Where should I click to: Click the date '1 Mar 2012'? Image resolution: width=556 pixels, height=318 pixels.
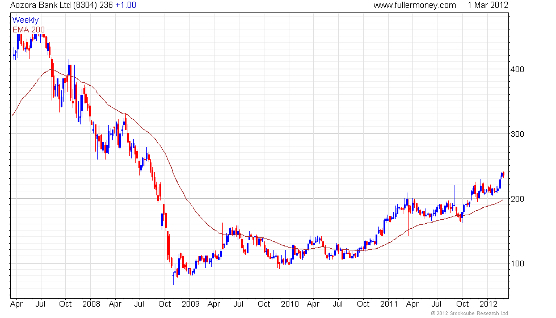click(x=488, y=5)
